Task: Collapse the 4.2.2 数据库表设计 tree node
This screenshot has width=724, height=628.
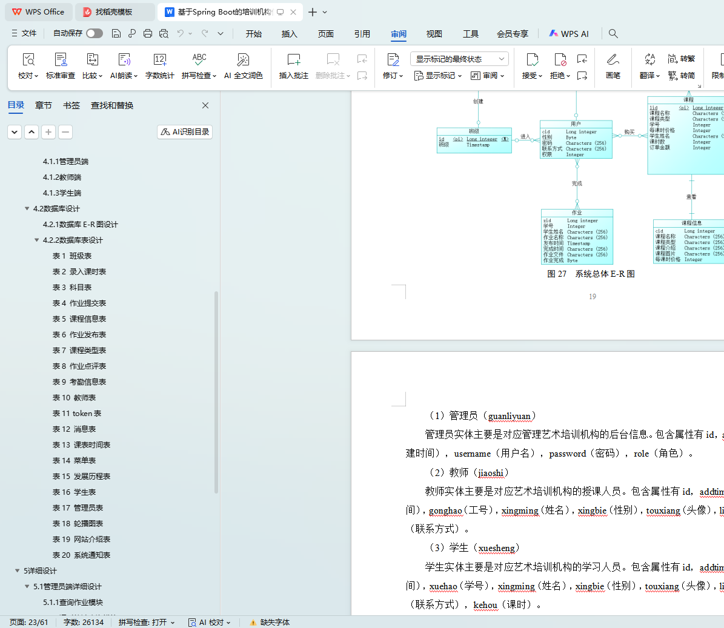Action: [x=37, y=240]
